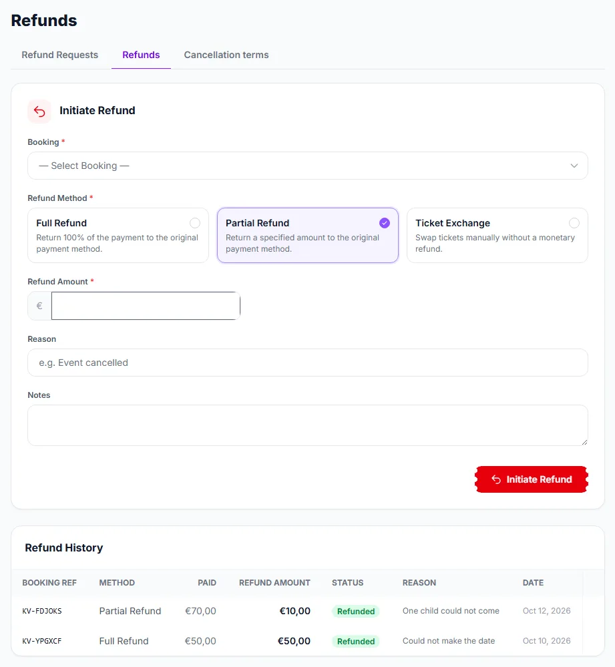Click the PAID column header
This screenshot has width=615, height=667.
[207, 583]
